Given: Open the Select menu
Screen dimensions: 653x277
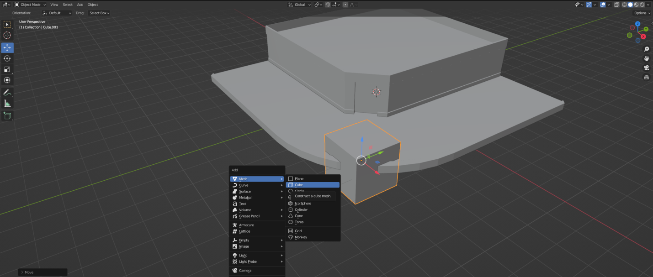Looking at the screenshot, I should [x=68, y=5].
